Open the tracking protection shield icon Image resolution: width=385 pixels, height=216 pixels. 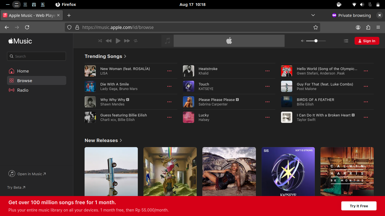(x=69, y=27)
